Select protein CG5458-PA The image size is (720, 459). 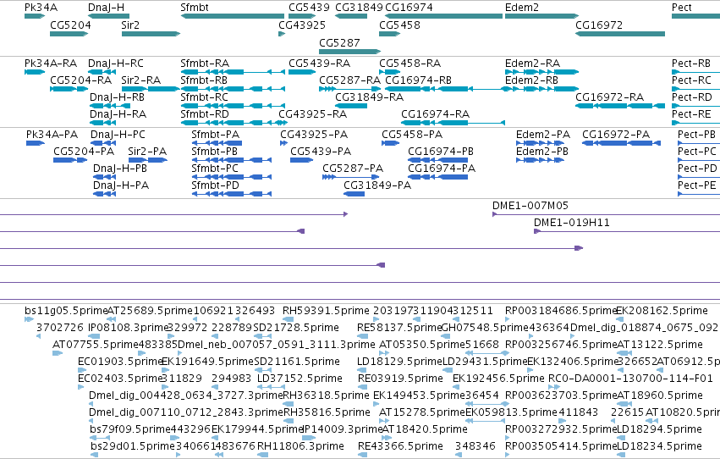point(390,143)
